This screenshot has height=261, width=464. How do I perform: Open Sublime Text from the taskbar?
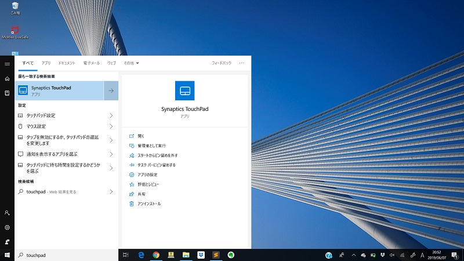[216, 255]
